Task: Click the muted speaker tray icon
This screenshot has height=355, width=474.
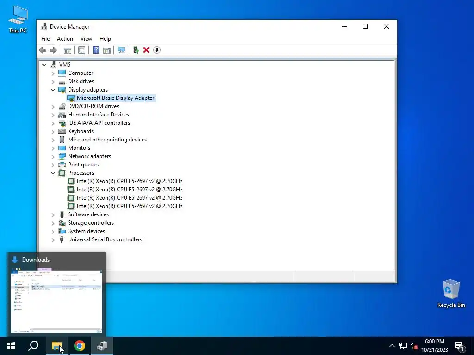Action: coord(414,346)
